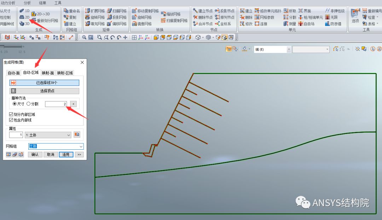The width and height of the screenshot is (382, 220).
Task: Click the measure distance ruler icon
Action: click(71, 37)
